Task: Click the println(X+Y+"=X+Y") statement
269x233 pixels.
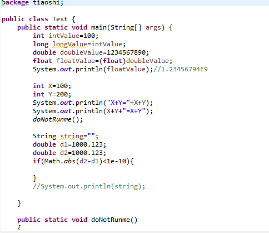Action: click(x=93, y=111)
